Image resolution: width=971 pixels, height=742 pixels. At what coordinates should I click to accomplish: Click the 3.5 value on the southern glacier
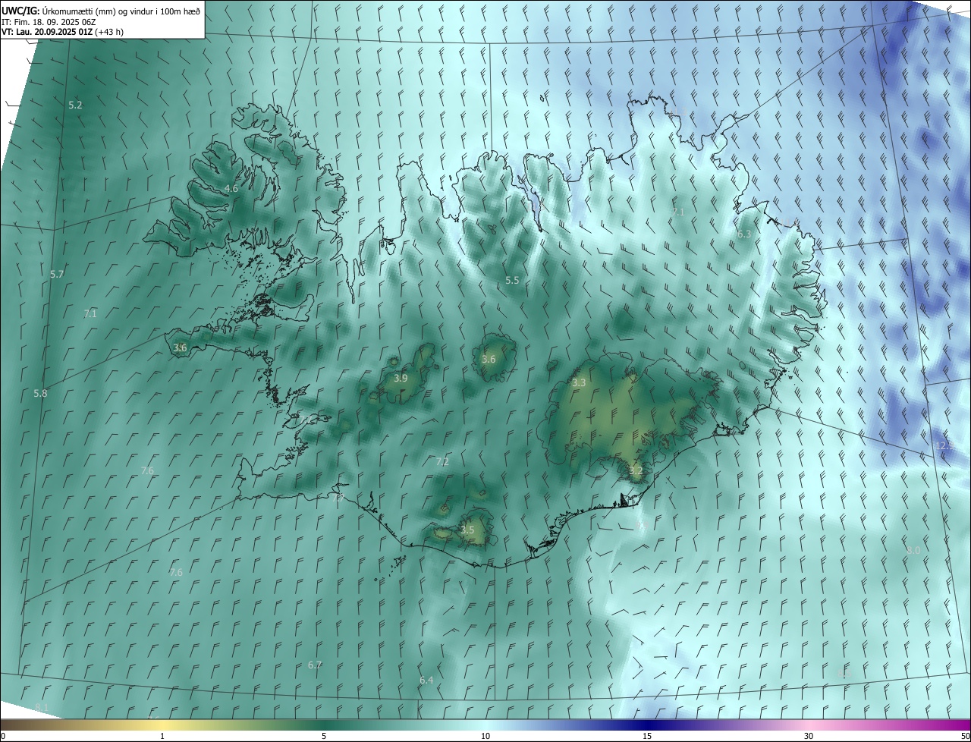point(467,530)
